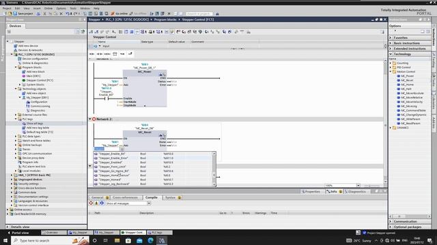
Task: Select MC_MoveJog in Technology instructions
Action: [x=408, y=106]
